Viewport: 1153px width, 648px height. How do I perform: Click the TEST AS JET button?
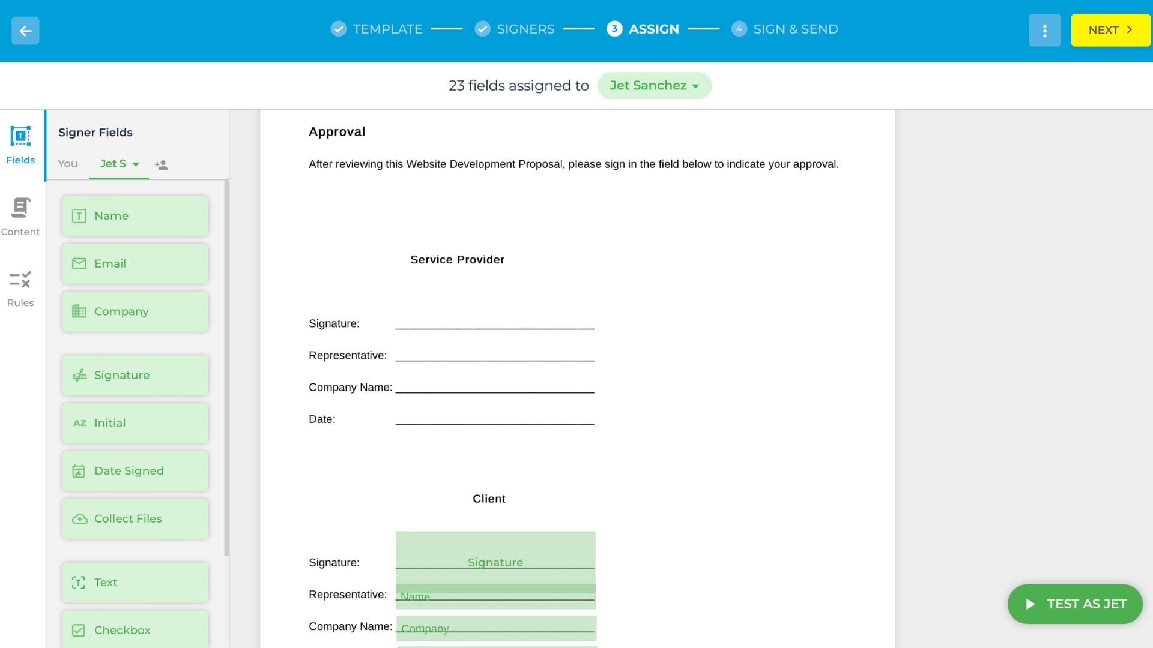click(1075, 604)
